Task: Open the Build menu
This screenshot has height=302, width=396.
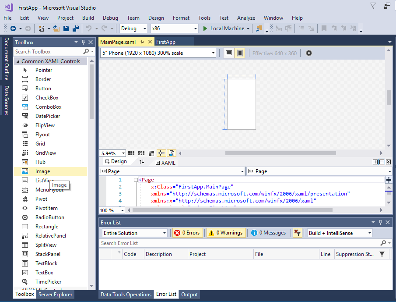Action: [x=88, y=18]
